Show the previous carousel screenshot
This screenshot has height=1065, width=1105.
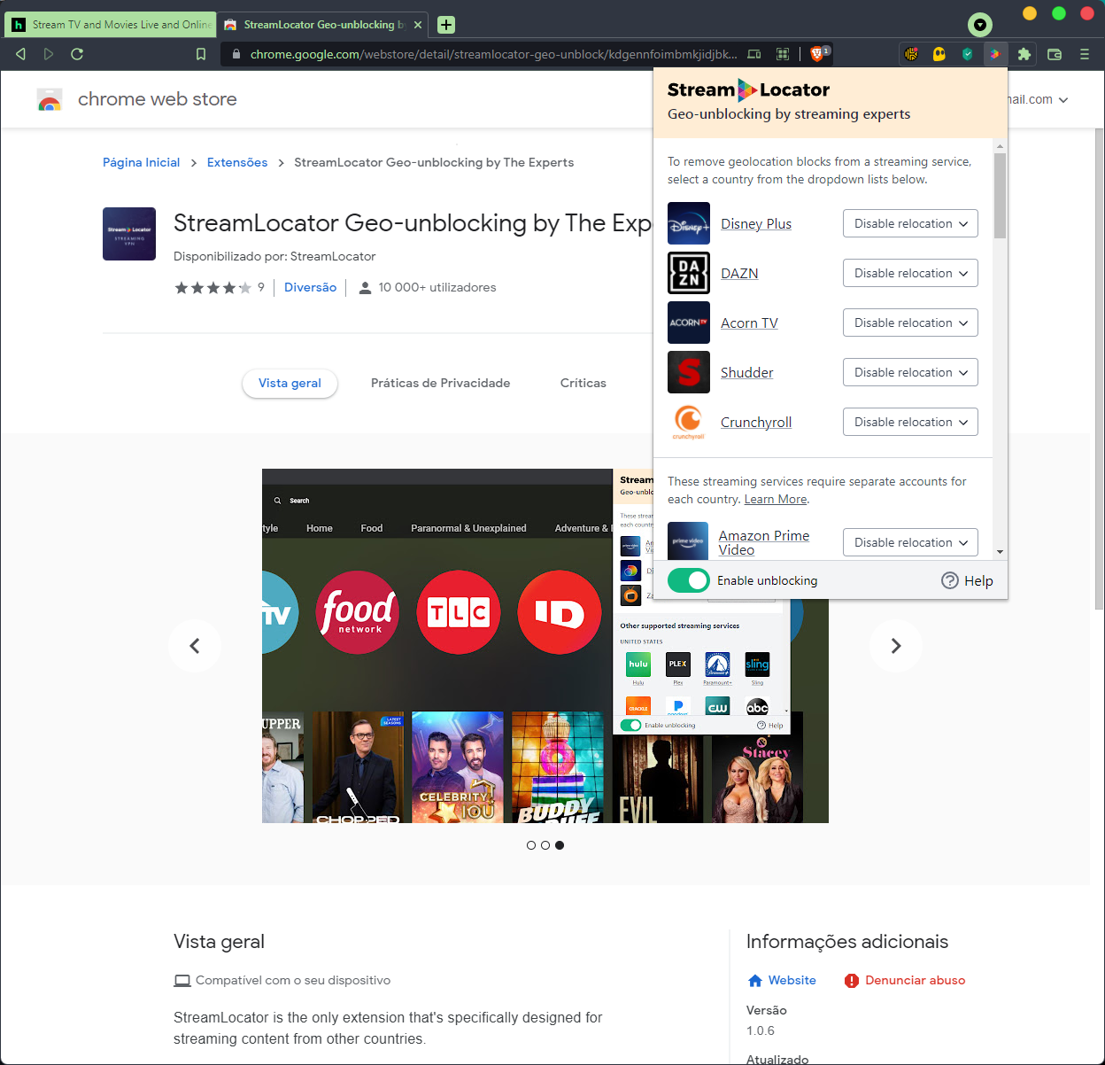(x=195, y=646)
